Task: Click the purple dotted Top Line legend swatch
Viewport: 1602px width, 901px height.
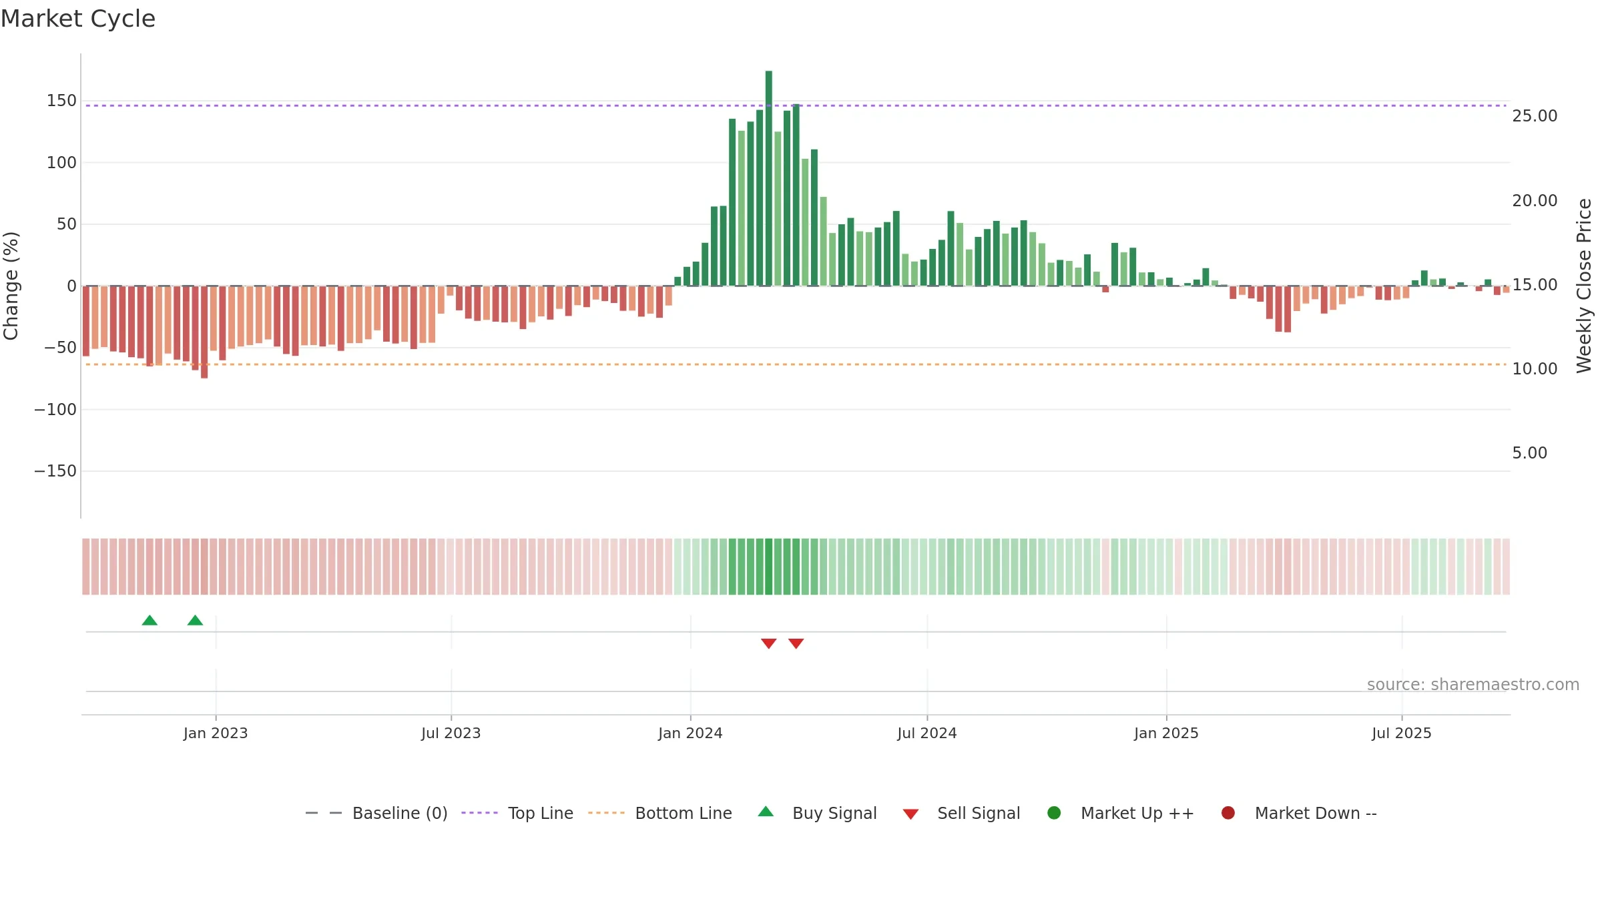Action: [479, 813]
